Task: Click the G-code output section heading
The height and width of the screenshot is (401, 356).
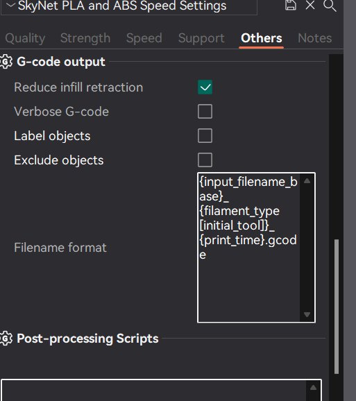Action: (x=61, y=62)
